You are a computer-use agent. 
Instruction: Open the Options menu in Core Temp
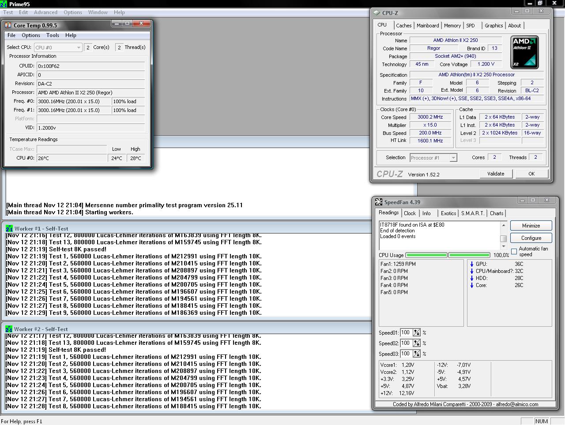[31, 35]
